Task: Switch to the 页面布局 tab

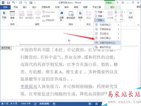Action: pos(46,7)
